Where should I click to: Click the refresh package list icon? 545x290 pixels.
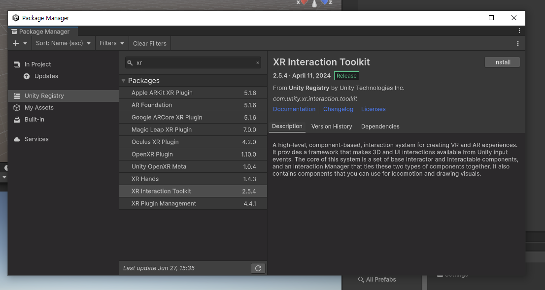[x=258, y=268]
